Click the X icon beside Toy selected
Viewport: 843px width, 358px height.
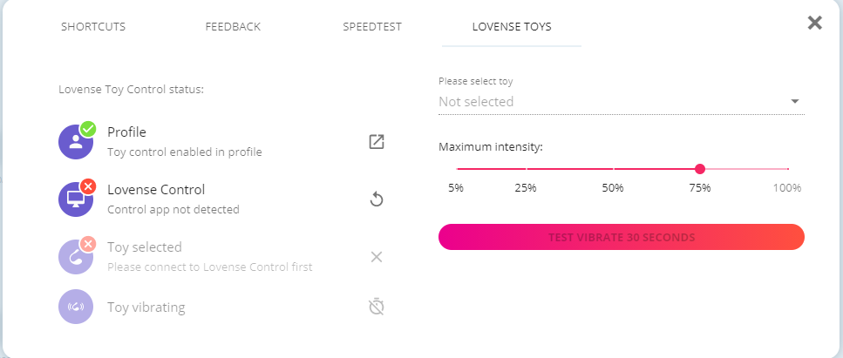pyautogui.click(x=377, y=257)
